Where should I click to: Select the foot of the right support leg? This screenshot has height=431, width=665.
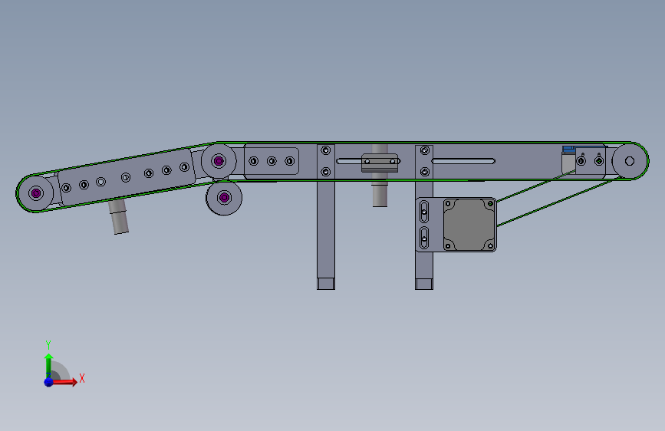[x=423, y=284]
